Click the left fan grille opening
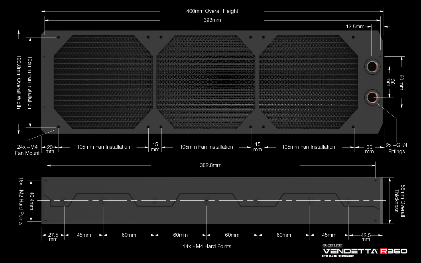 103,82
